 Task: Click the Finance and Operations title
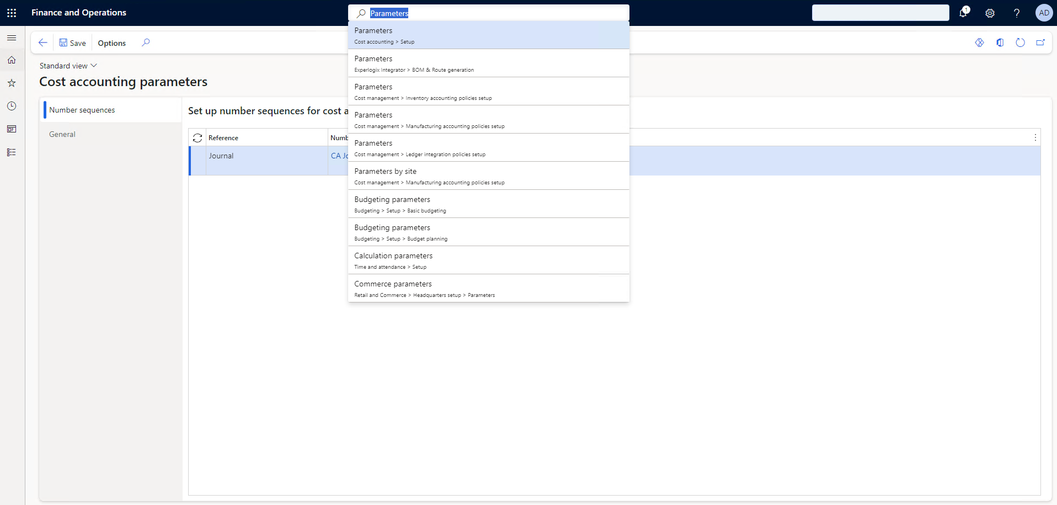click(x=79, y=13)
